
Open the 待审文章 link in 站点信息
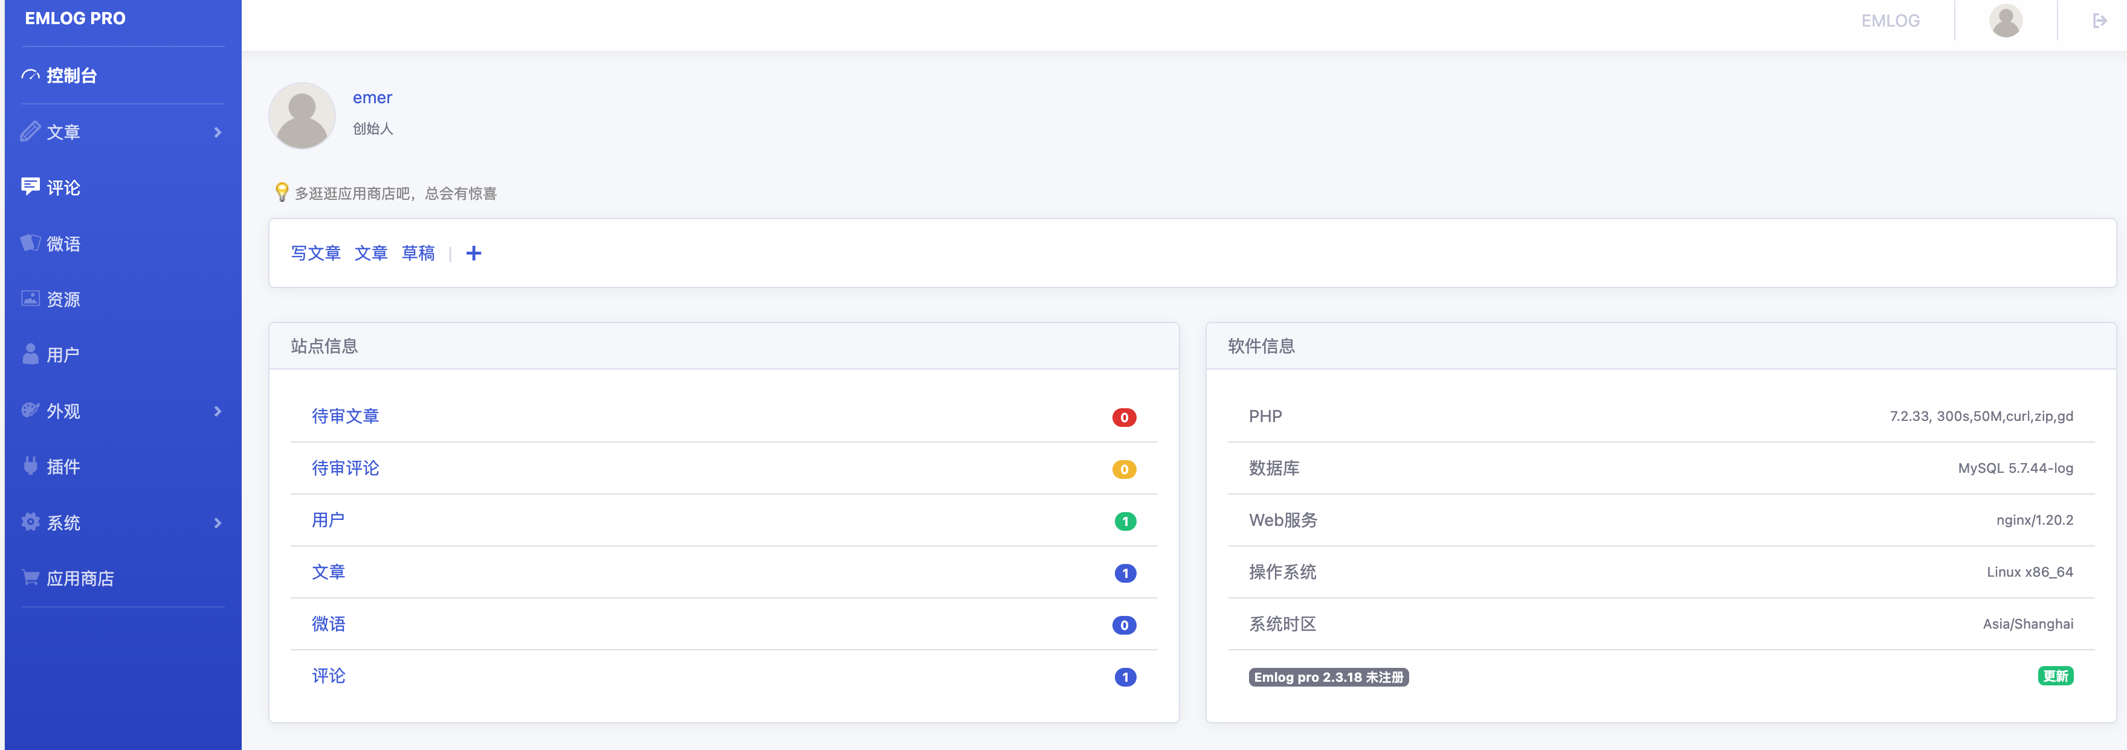[x=345, y=416]
